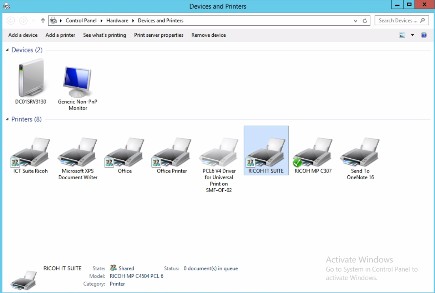Viewport: 435px width, 293px height.
Task: Open Print server properties
Action: pos(159,35)
